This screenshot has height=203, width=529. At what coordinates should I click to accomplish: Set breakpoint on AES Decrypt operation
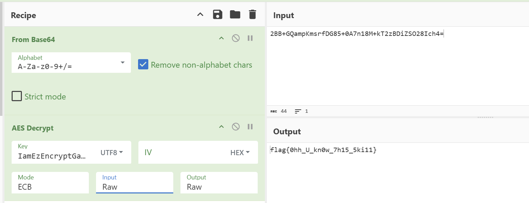click(x=250, y=127)
